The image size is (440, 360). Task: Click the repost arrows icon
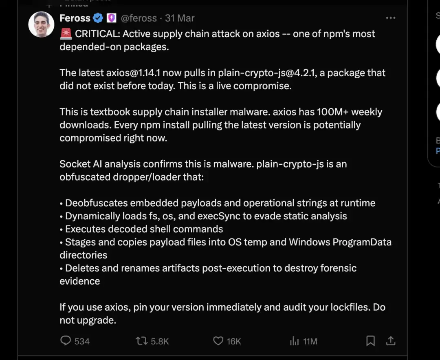142,341
